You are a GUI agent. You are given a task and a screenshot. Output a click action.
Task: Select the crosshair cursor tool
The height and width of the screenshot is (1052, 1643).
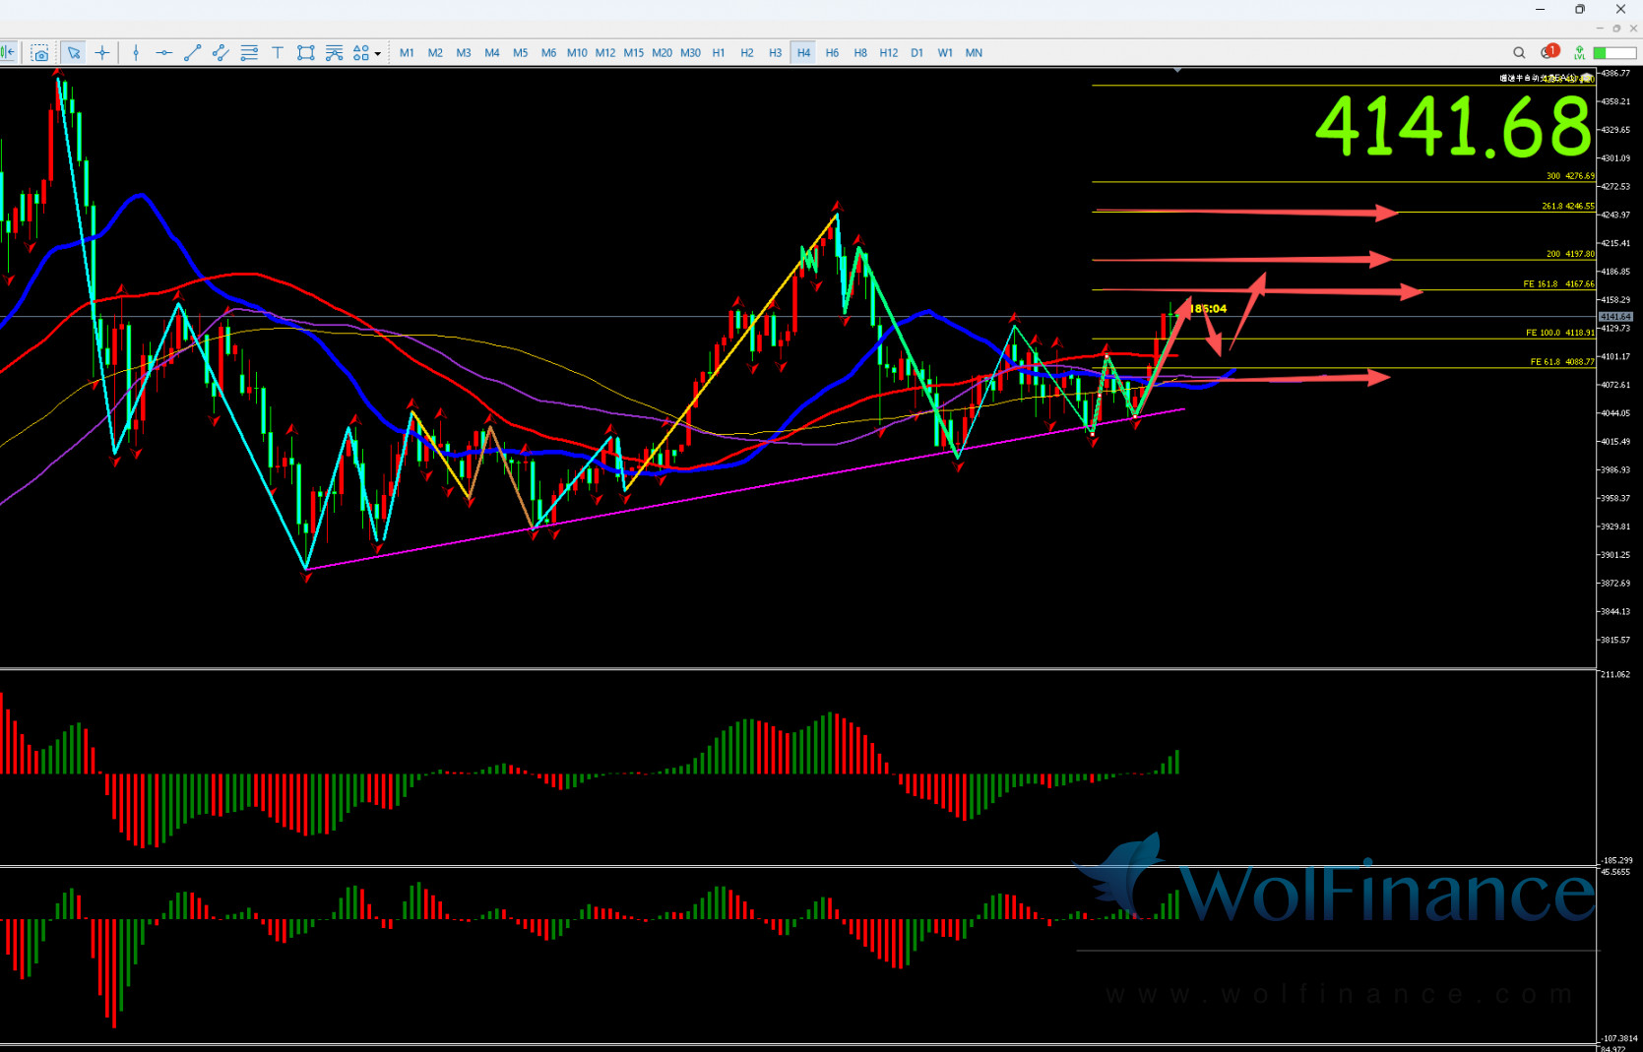tap(102, 53)
